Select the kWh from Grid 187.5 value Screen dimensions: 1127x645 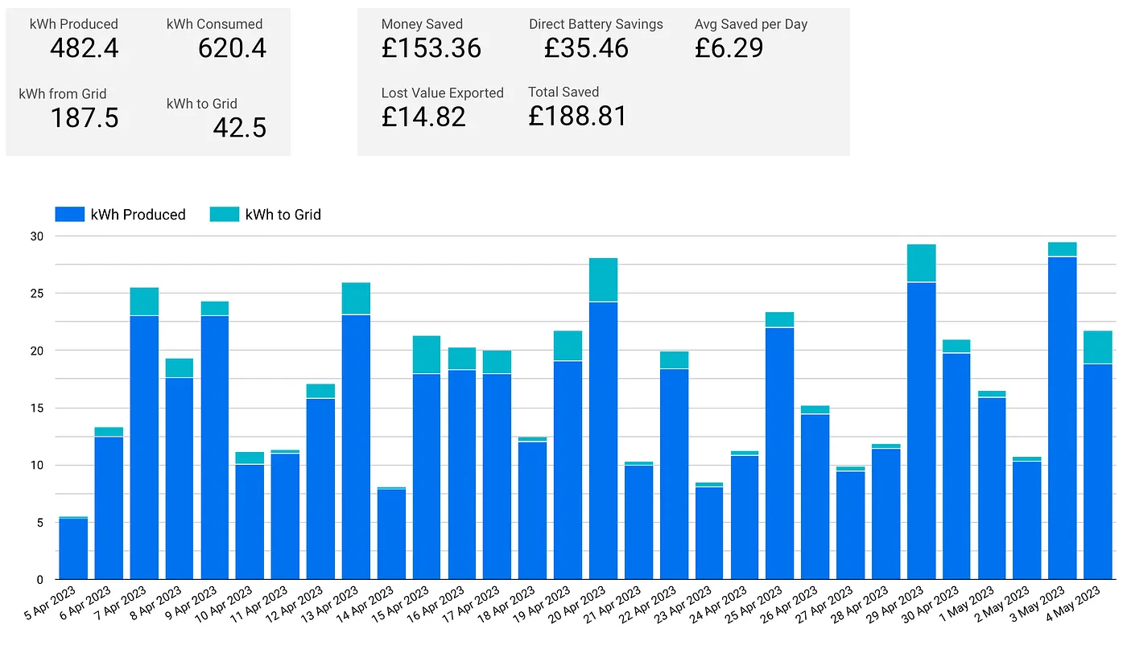coord(84,118)
